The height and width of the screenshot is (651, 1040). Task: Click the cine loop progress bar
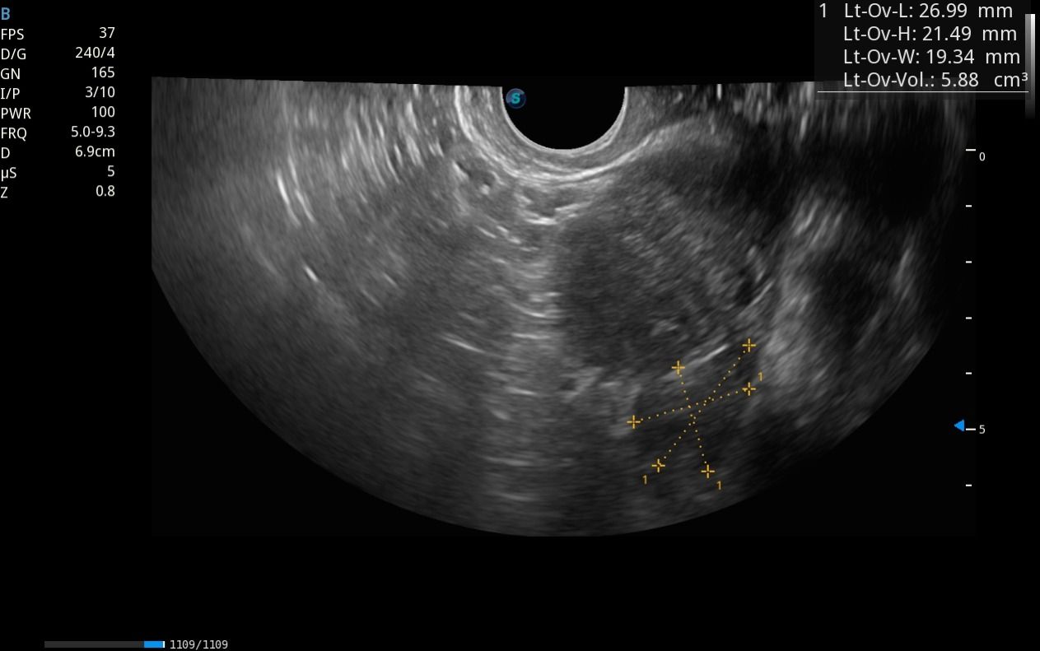pyautogui.click(x=105, y=644)
